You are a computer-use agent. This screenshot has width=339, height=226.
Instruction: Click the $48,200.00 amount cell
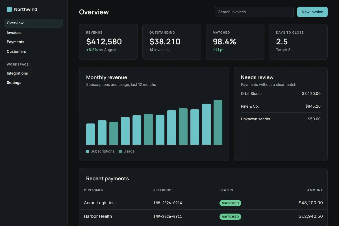[311, 203]
